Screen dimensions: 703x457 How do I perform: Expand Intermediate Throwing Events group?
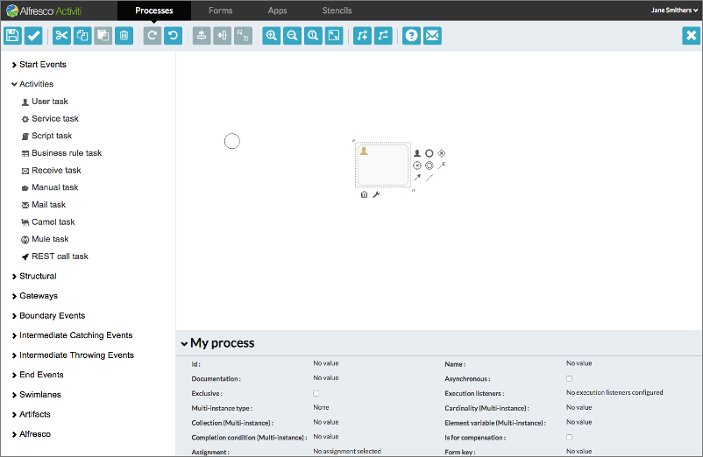click(73, 355)
